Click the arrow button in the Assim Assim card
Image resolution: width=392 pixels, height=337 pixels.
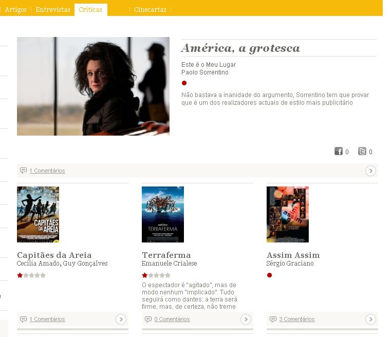[x=370, y=319]
